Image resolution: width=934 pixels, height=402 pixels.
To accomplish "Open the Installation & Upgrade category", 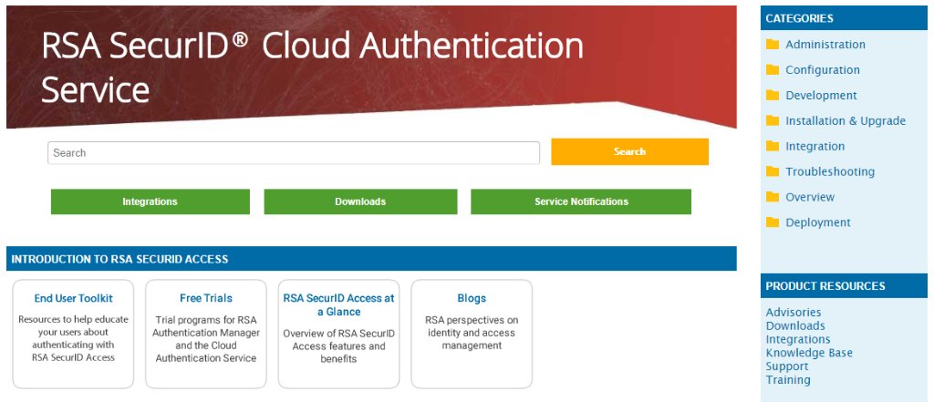I will coord(846,121).
